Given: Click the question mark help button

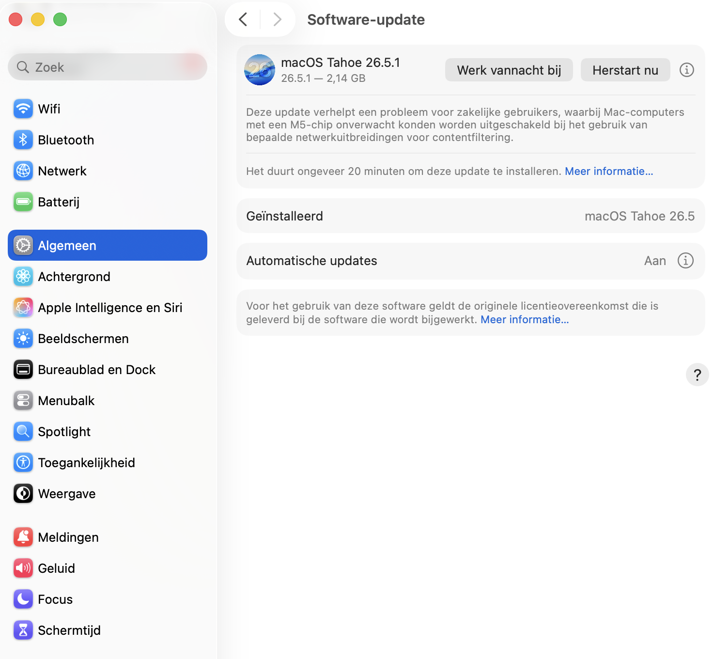Looking at the screenshot, I should tap(698, 375).
